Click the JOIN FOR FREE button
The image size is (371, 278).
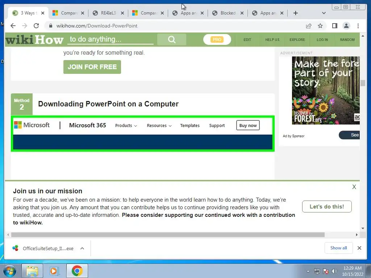pyautogui.click(x=92, y=67)
